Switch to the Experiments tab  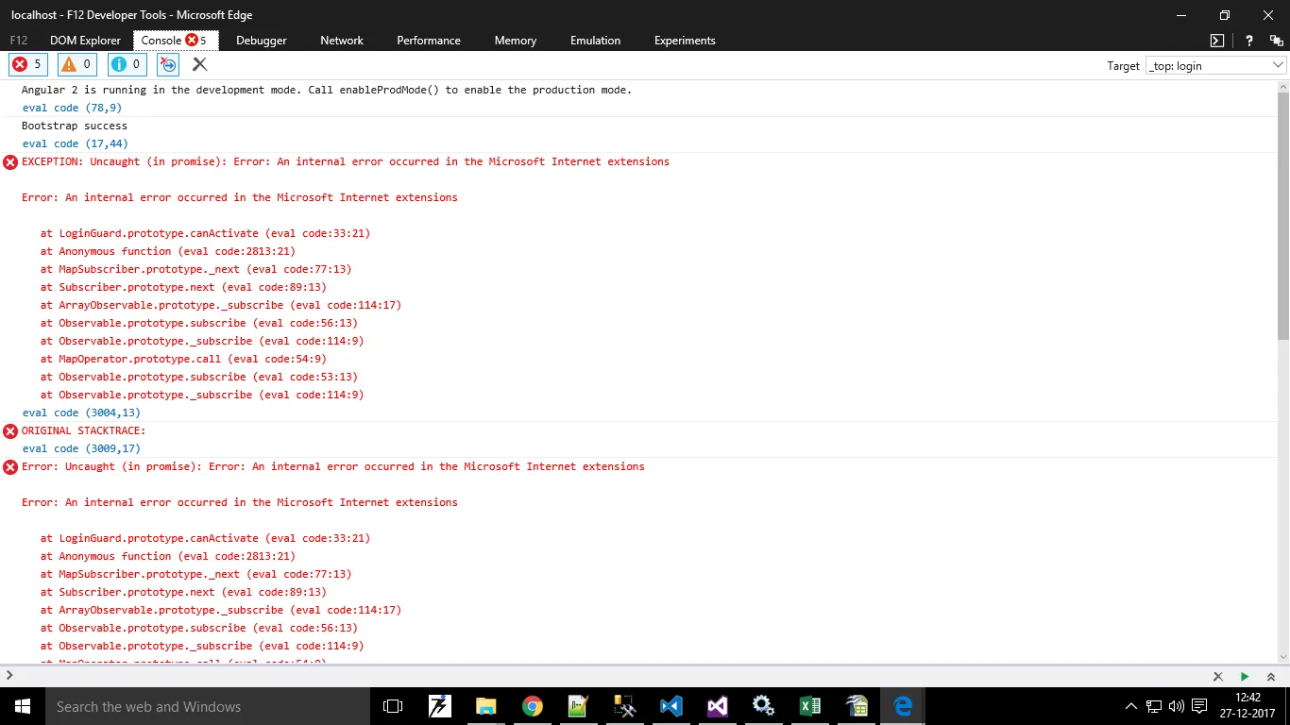pos(685,41)
